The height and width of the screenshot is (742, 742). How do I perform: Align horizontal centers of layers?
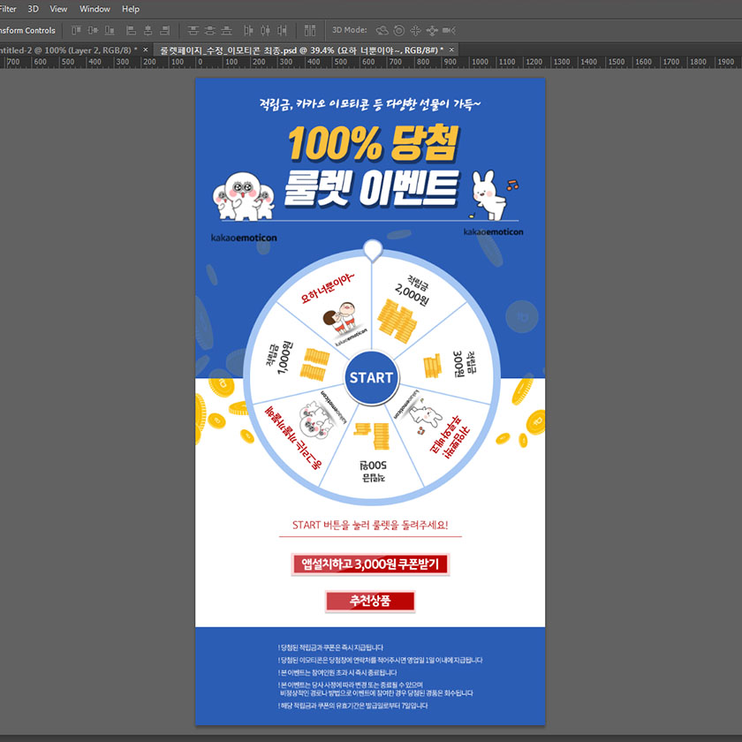click(148, 30)
